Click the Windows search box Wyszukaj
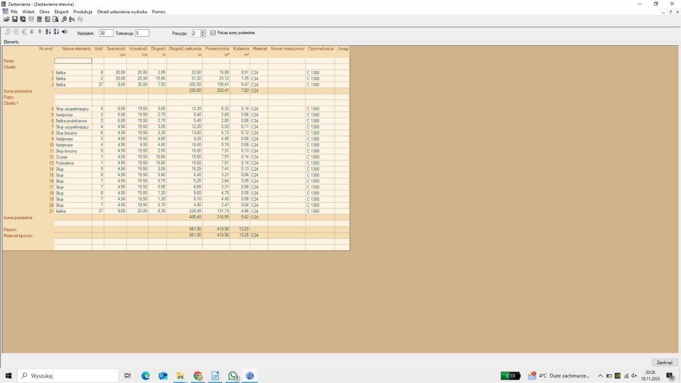 point(69,376)
